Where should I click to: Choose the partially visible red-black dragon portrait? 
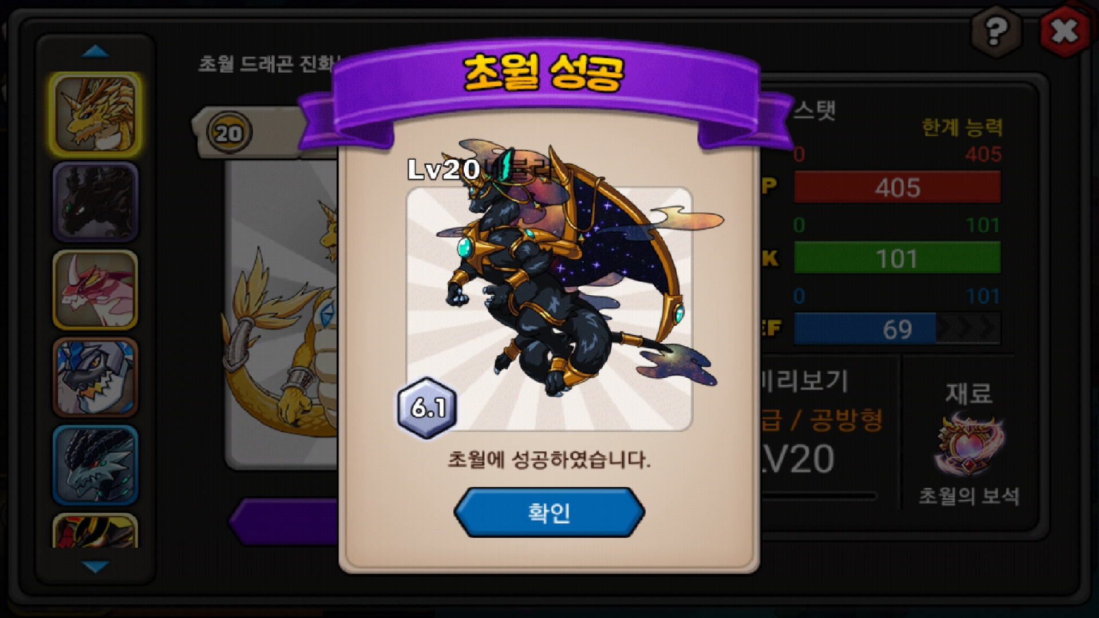click(96, 530)
